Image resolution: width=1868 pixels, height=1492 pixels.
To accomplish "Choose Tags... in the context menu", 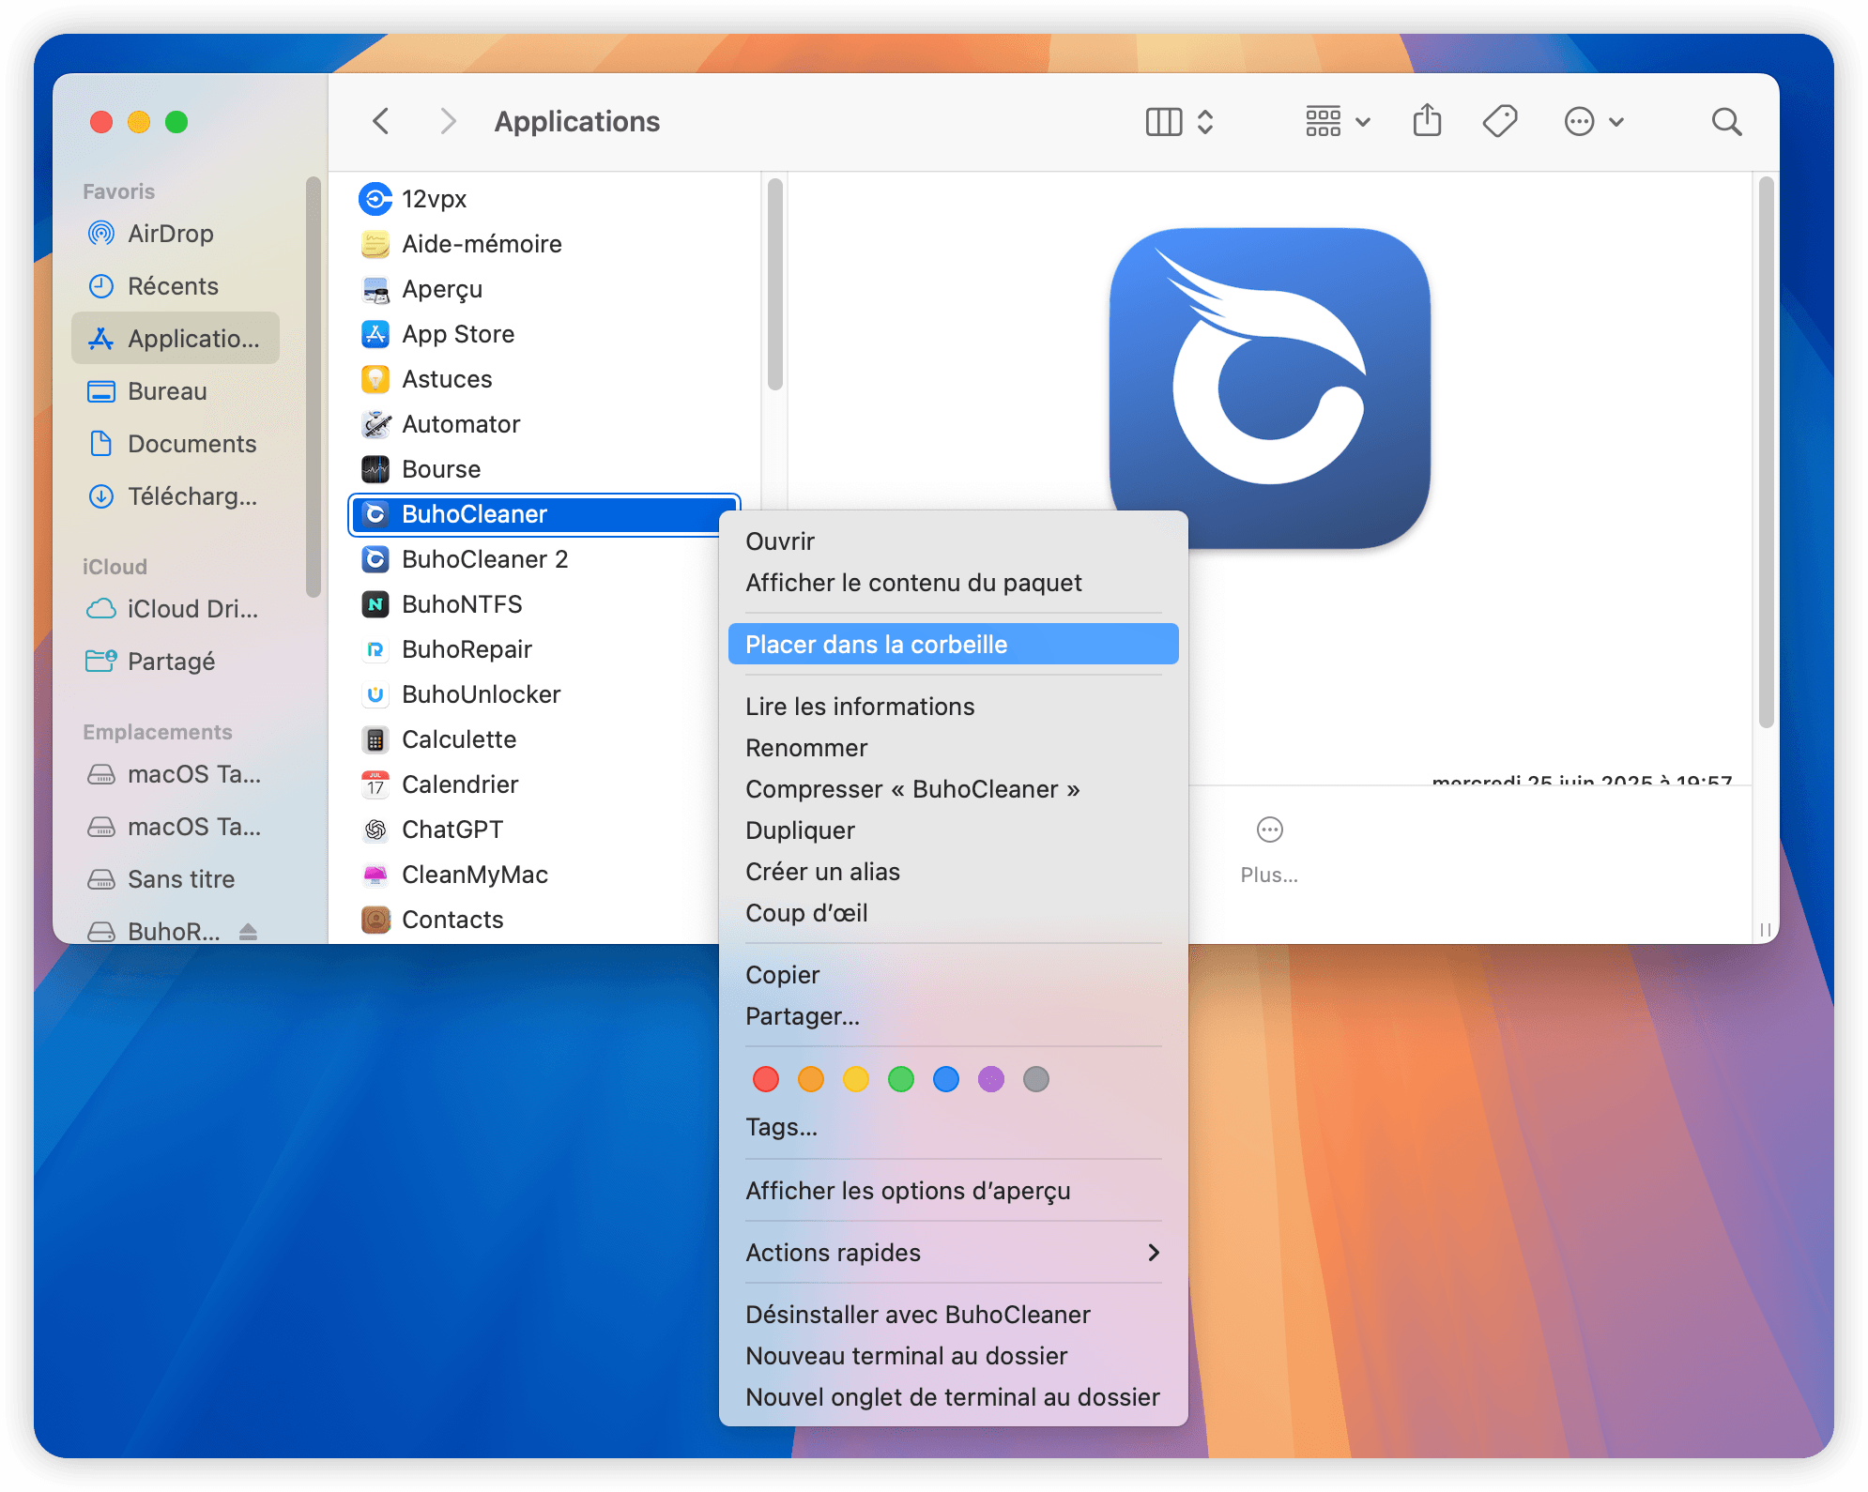I will (x=953, y=1127).
